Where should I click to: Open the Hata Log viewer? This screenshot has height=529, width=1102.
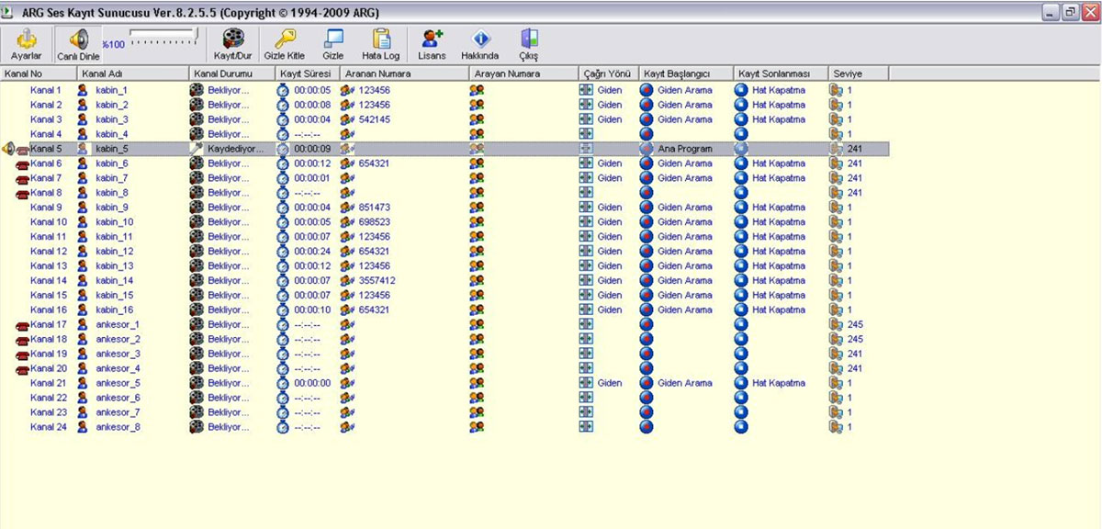pyautogui.click(x=380, y=44)
